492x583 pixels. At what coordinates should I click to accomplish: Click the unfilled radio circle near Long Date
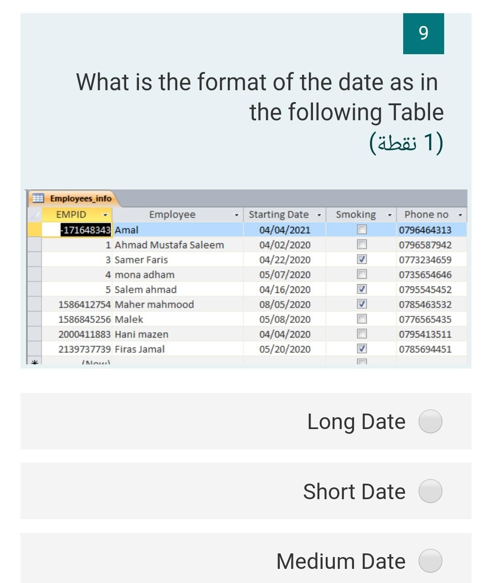tap(430, 421)
